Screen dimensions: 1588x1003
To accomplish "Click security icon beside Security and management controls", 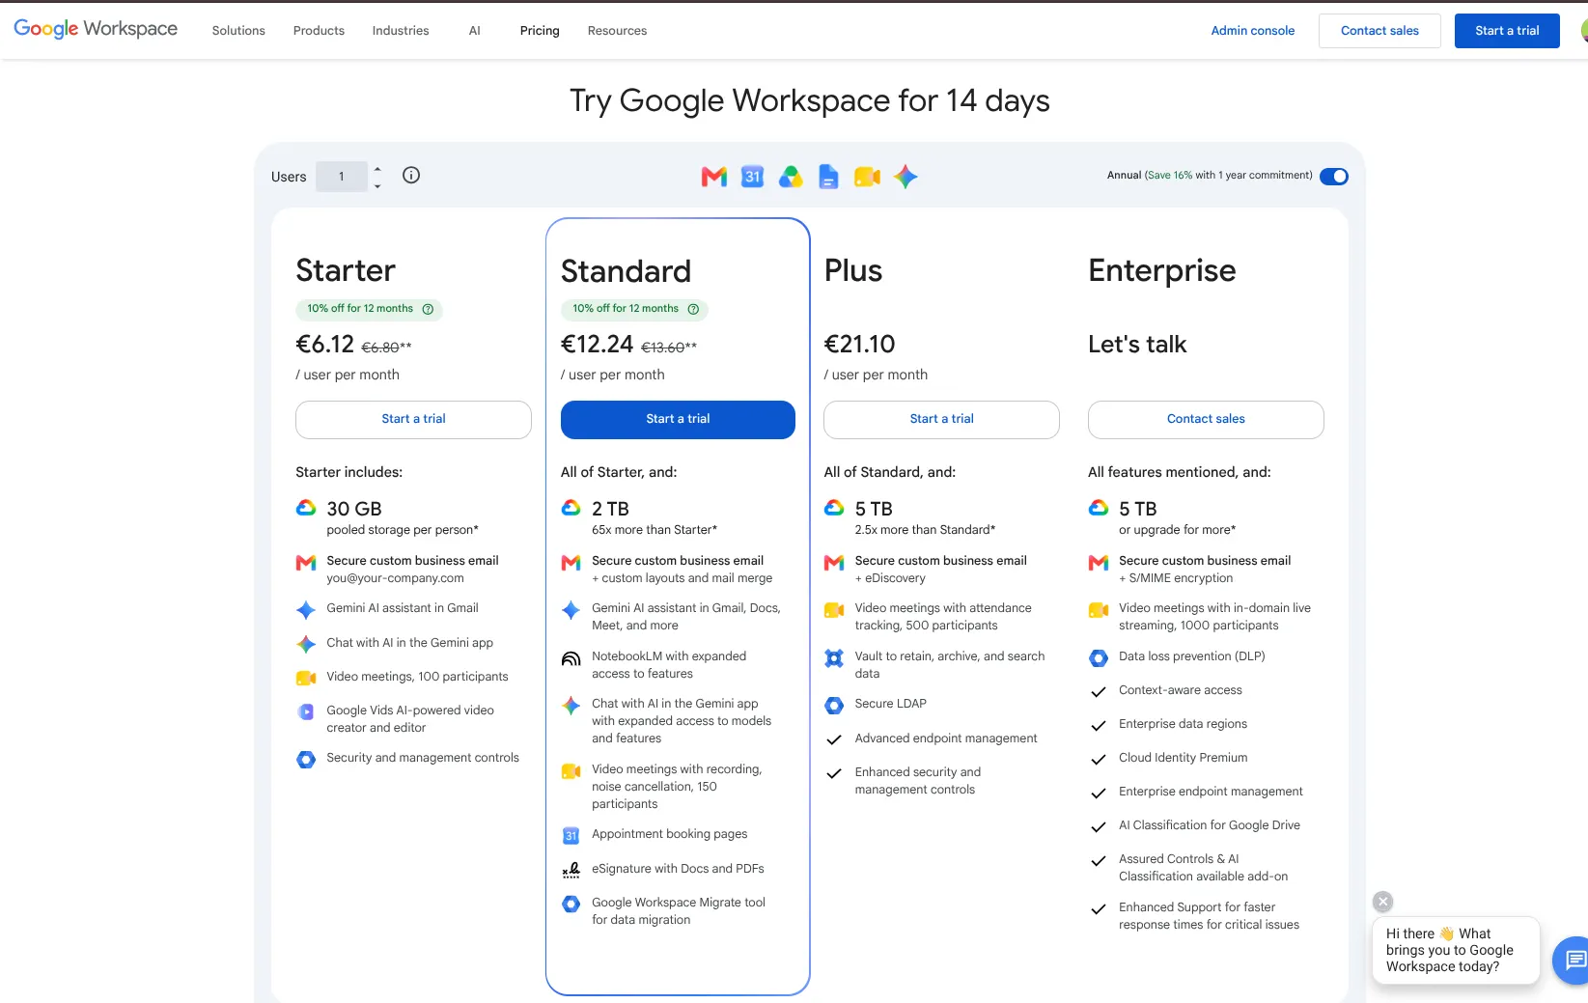I will [x=306, y=760].
